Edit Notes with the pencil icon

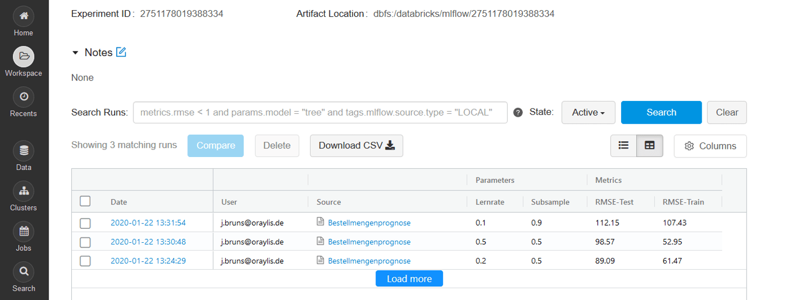point(121,52)
